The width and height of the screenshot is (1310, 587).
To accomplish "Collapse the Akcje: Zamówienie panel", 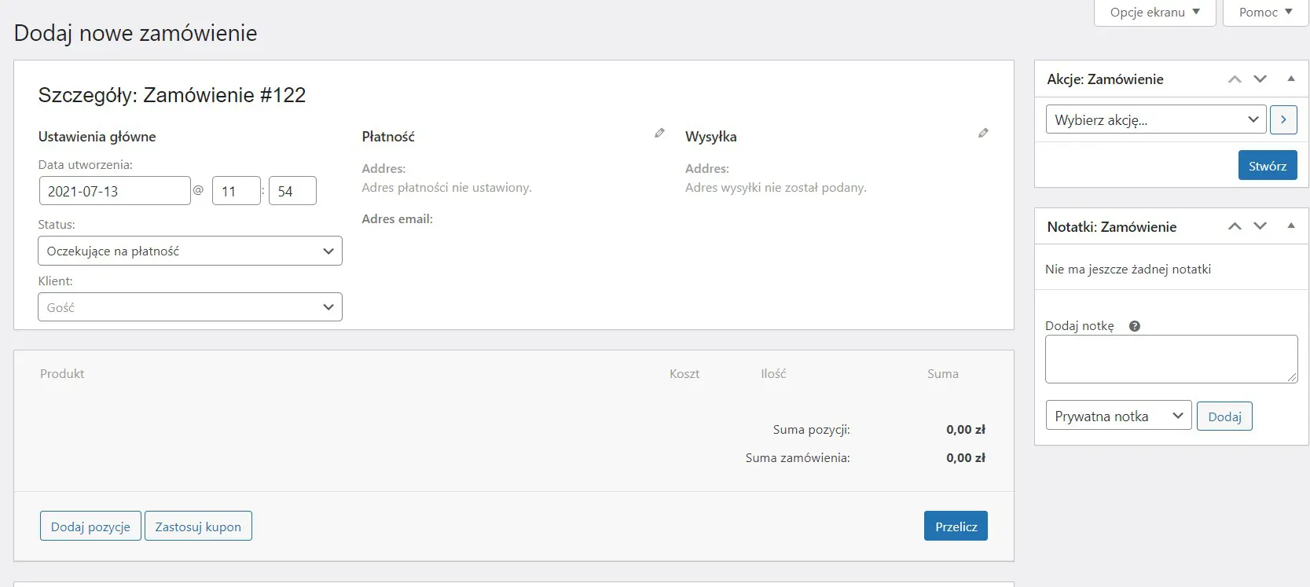I will click(1290, 79).
